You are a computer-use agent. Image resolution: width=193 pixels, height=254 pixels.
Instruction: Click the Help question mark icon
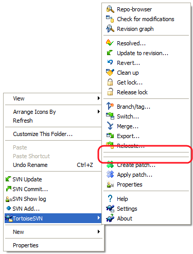click(x=110, y=198)
